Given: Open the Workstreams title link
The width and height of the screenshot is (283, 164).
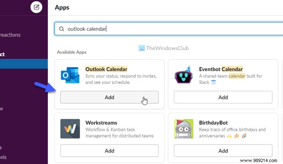Looking at the screenshot, I should (101, 123).
